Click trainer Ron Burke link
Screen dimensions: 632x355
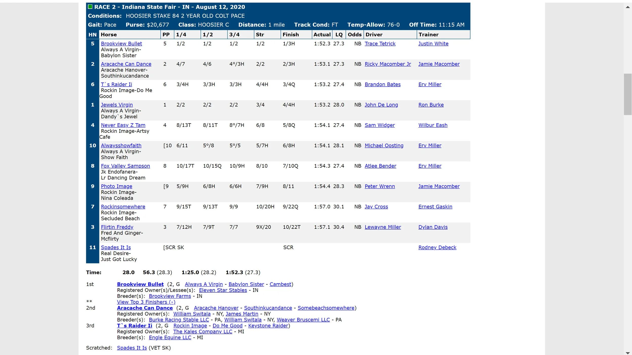tap(431, 105)
